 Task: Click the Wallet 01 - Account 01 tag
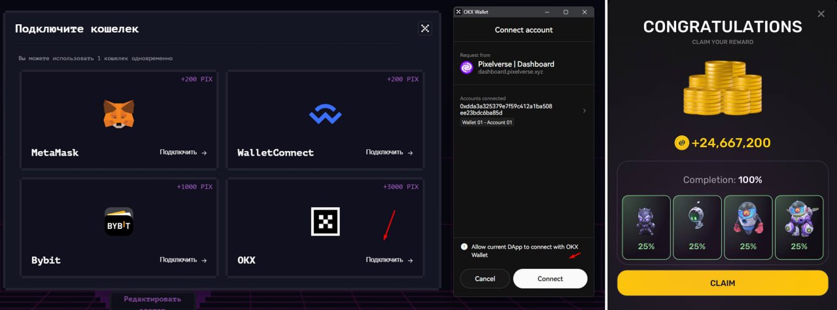487,122
